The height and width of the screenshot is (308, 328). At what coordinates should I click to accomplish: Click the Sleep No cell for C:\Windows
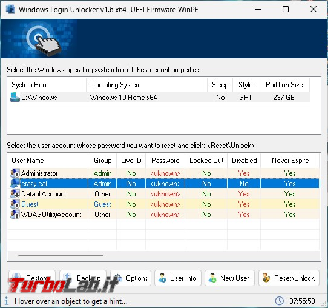pyautogui.click(x=220, y=98)
